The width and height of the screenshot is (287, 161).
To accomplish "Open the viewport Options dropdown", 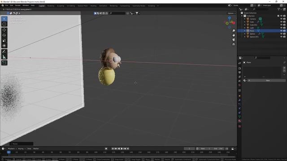I will (x=231, y=13).
